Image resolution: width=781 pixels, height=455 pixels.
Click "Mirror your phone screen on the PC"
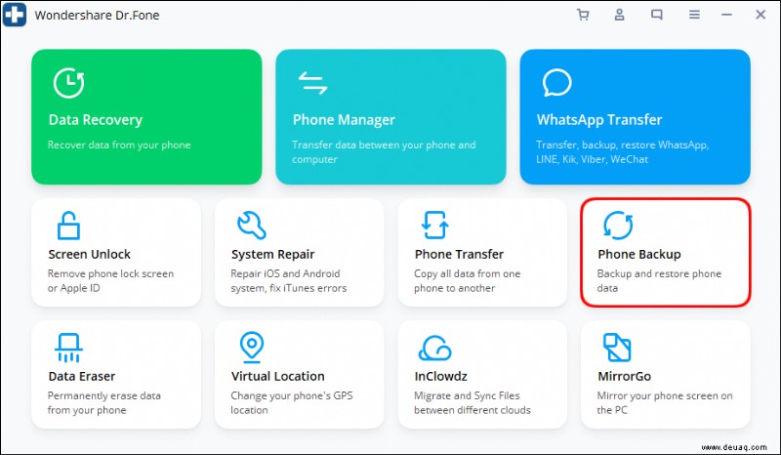click(665, 402)
